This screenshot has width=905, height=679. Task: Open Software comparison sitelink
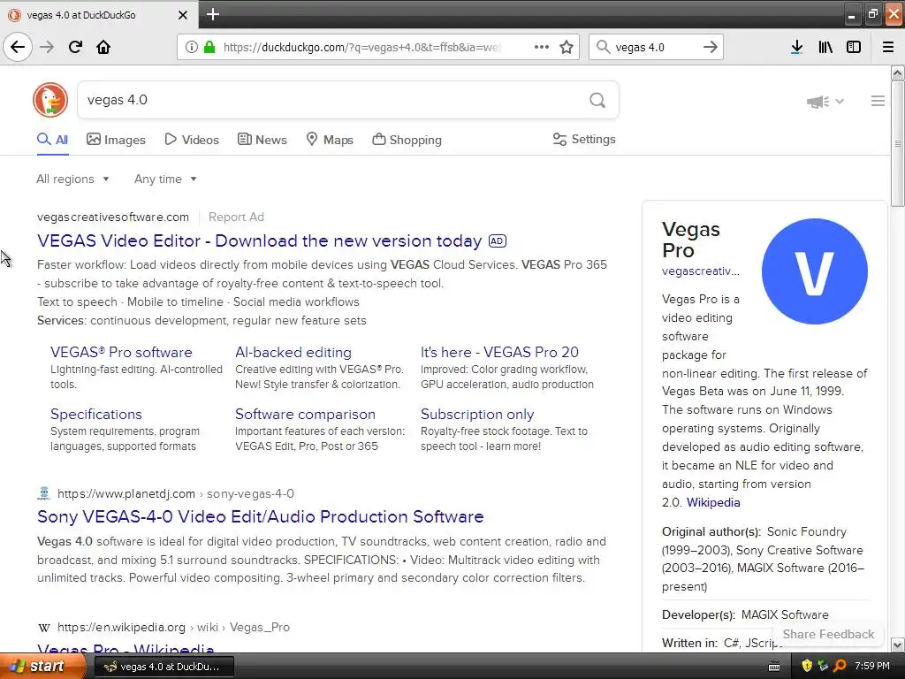(305, 414)
